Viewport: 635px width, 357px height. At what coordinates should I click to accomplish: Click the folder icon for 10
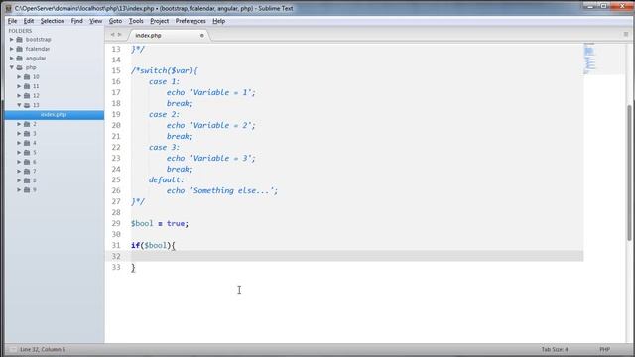[x=27, y=77]
